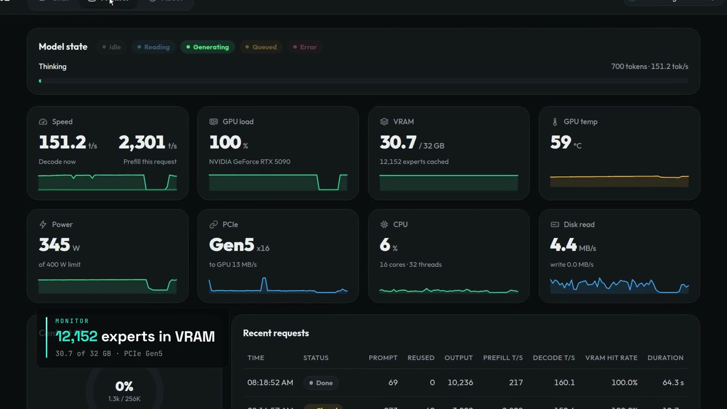This screenshot has height=409, width=727.
Task: Click the 160.1 decode rate cell
Action: [564, 383]
